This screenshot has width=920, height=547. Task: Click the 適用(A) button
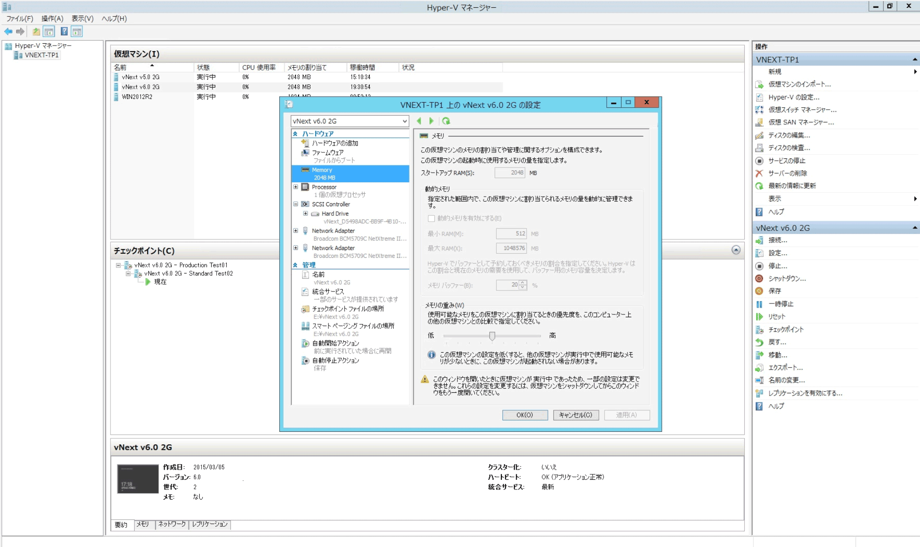[x=627, y=415]
